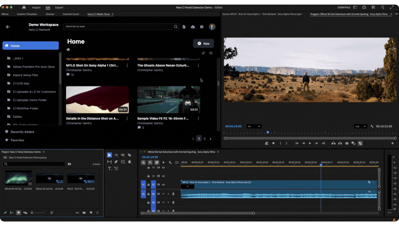The width and height of the screenshot is (399, 226).
Task: Toggle the V2 track lock
Action: click(x=149, y=176)
